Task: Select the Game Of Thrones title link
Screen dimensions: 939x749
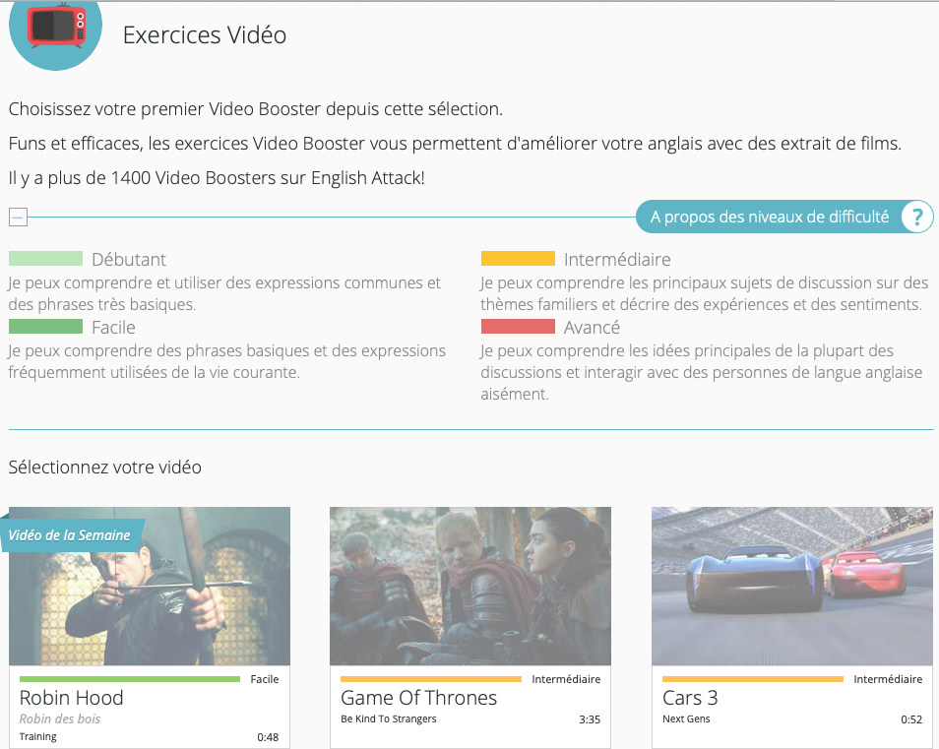Action: coord(418,698)
